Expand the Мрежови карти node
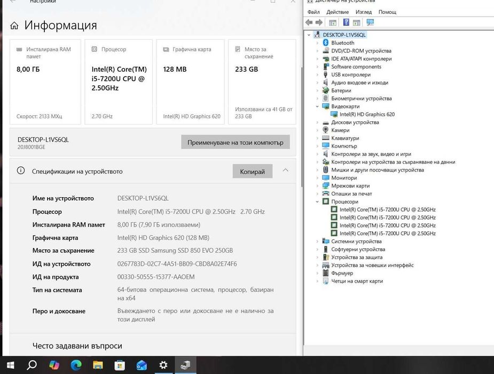 tap(317, 185)
